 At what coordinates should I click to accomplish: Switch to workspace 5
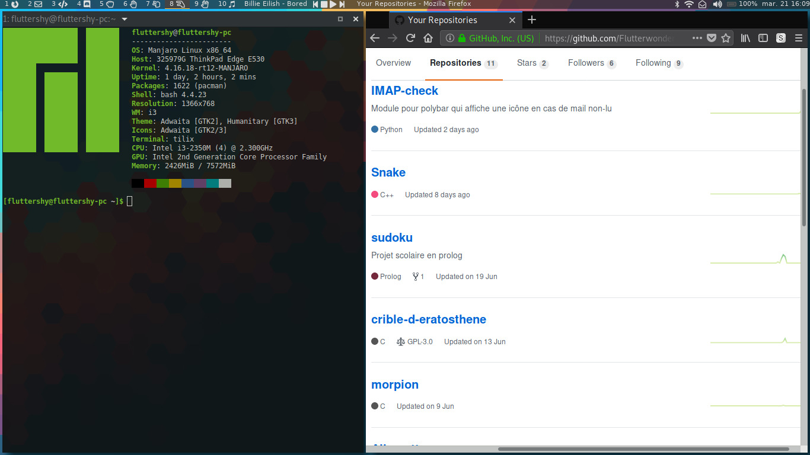pos(107,4)
